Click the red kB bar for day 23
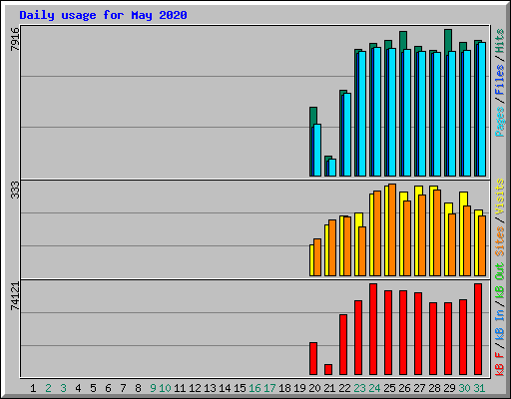Viewport: 511px width, 399px height. coord(358,338)
